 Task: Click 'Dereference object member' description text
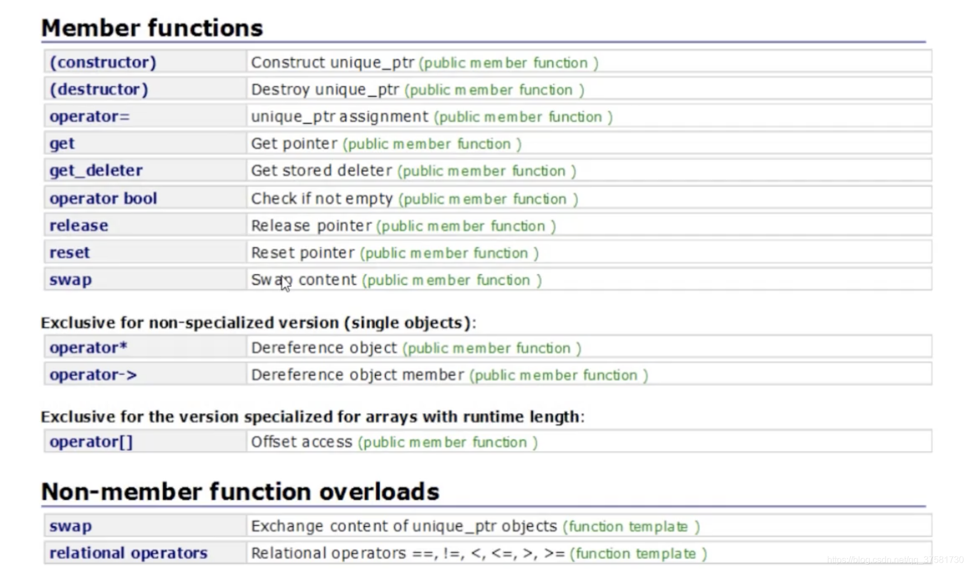[x=358, y=374]
